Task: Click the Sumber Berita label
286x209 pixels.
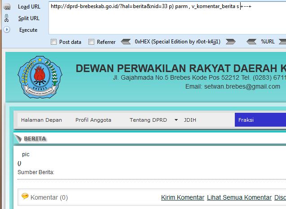Action: coord(36,172)
